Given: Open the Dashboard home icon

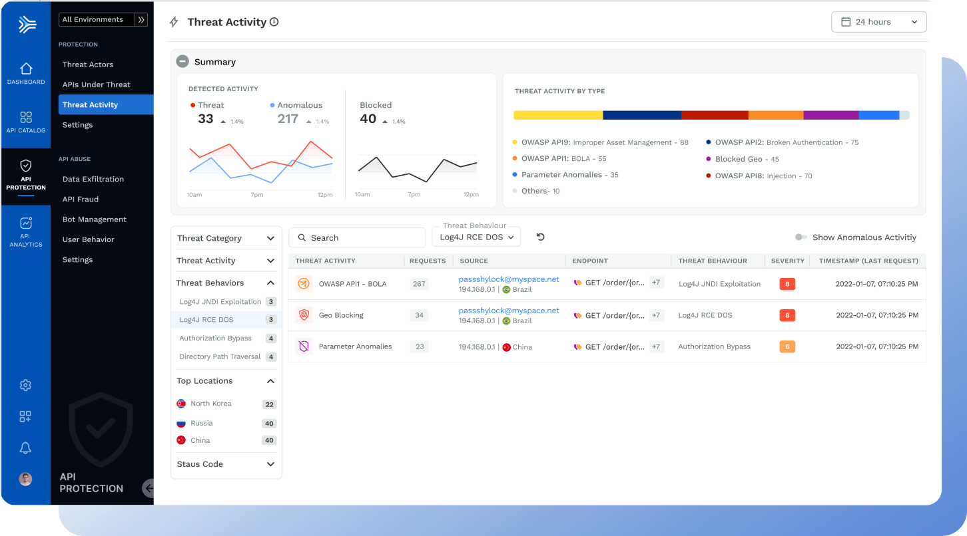Looking at the screenshot, I should (26, 69).
